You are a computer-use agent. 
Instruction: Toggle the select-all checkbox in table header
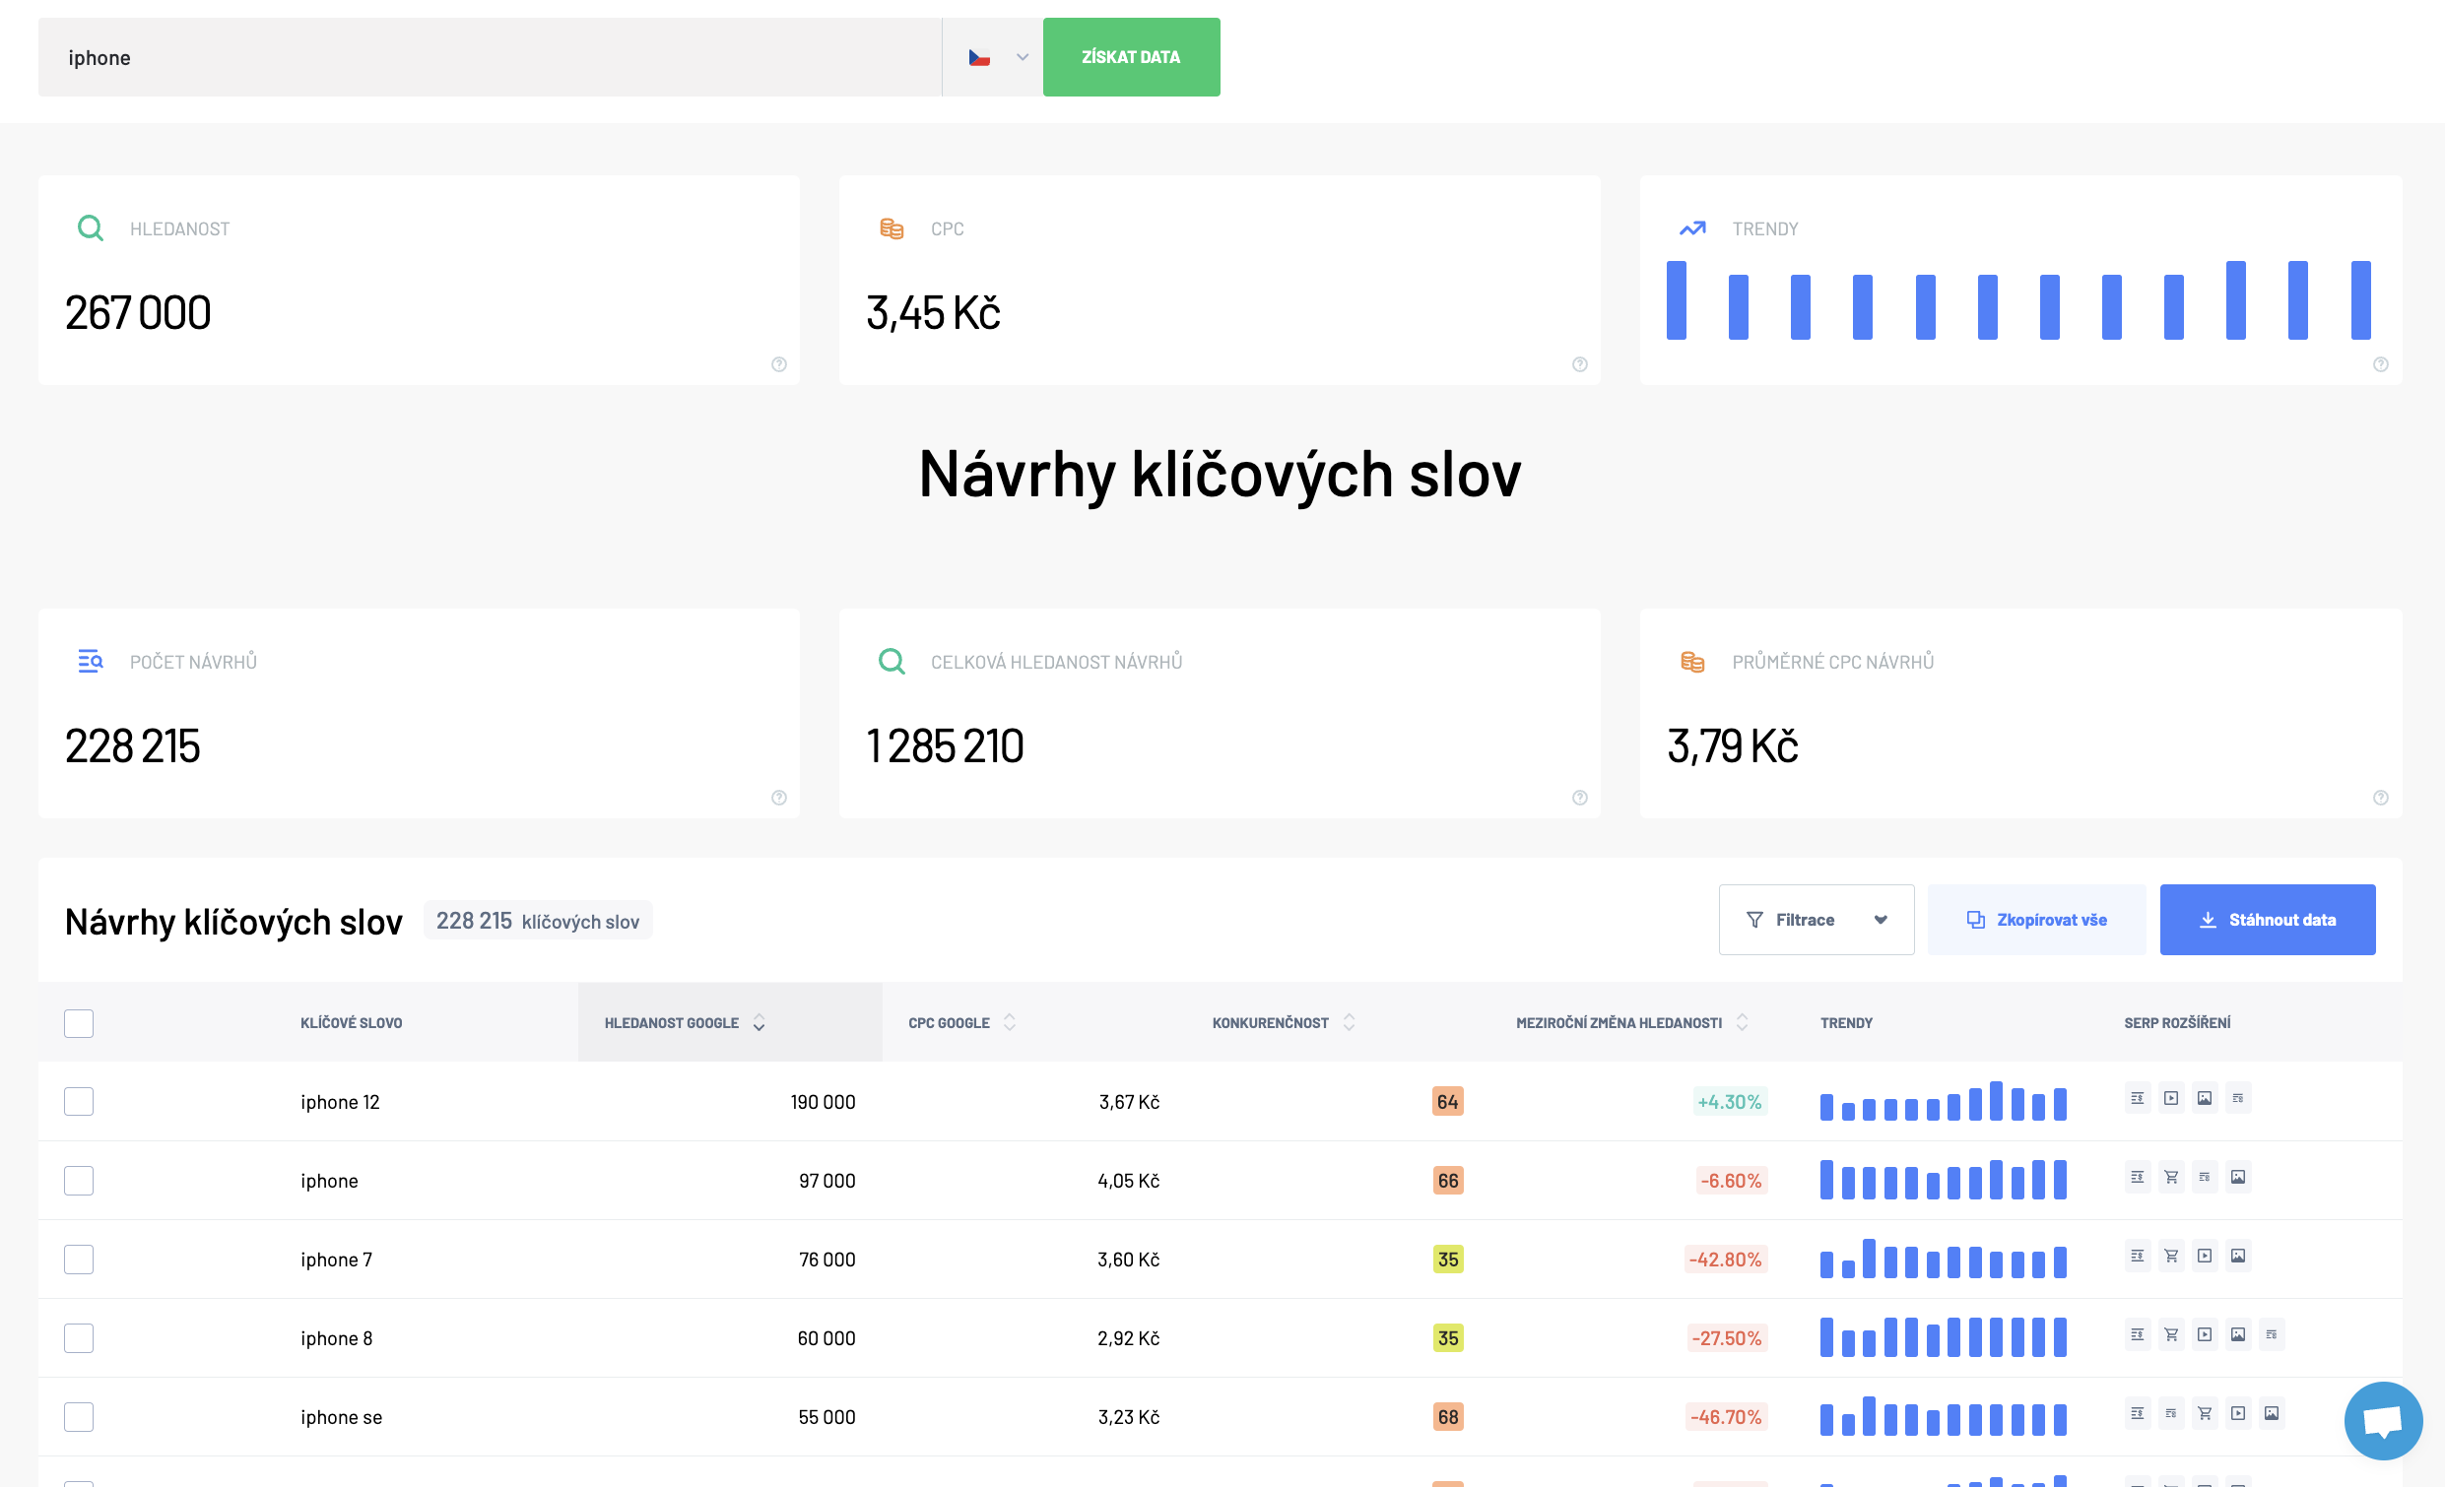tap(79, 1023)
